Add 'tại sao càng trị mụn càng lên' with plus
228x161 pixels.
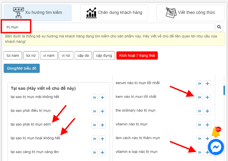click(x=102, y=153)
